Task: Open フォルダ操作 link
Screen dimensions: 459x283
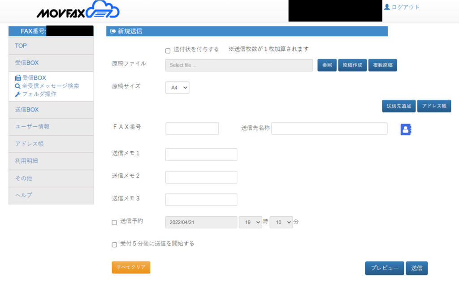Action: coord(39,94)
